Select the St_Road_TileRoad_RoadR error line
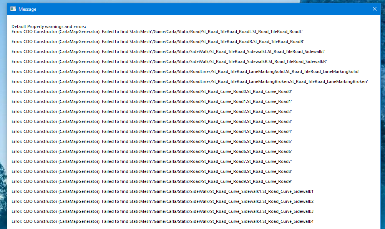Image resolution: width=385 pixels, height=229 pixels. click(157, 41)
